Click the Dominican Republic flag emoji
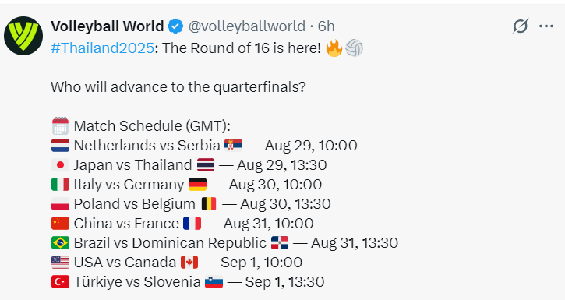The height and width of the screenshot is (300, 565). pyautogui.click(x=280, y=243)
